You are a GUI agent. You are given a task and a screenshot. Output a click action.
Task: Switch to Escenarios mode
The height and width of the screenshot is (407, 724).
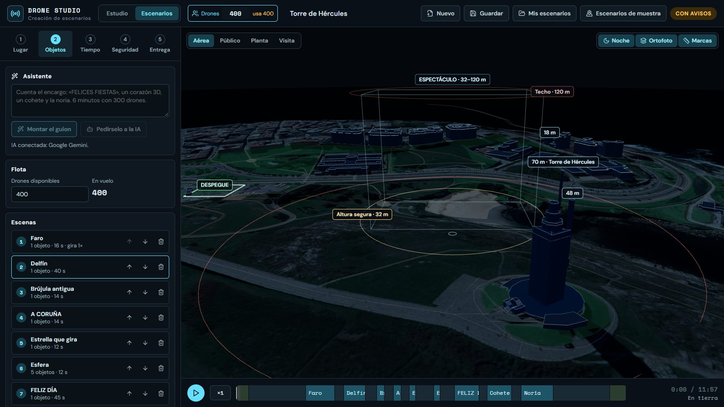(157, 14)
